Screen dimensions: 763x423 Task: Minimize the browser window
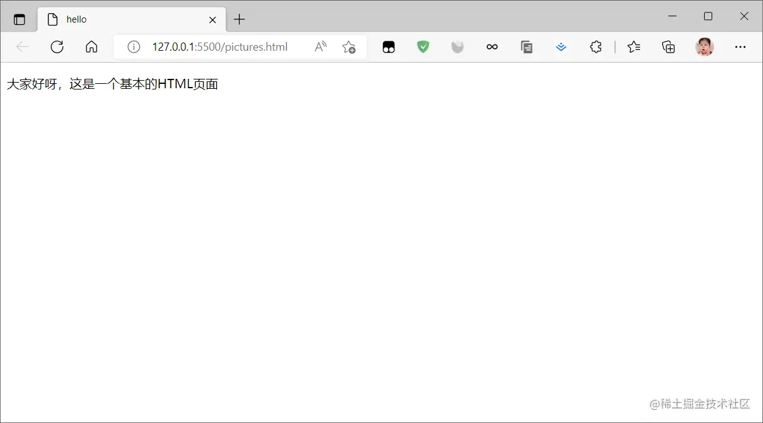click(x=673, y=16)
